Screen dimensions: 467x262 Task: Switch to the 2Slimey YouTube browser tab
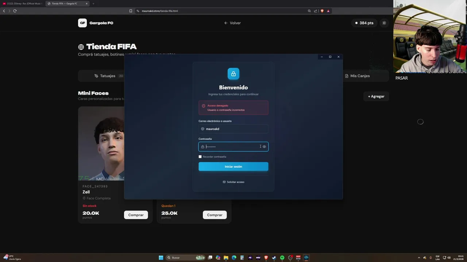tap(23, 4)
